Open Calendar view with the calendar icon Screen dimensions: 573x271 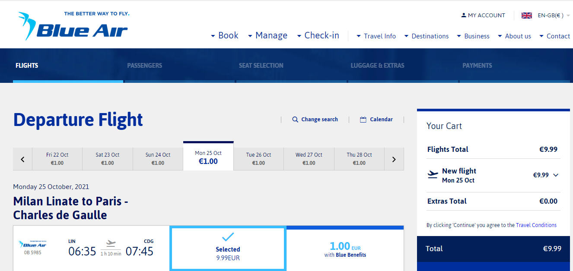point(363,120)
